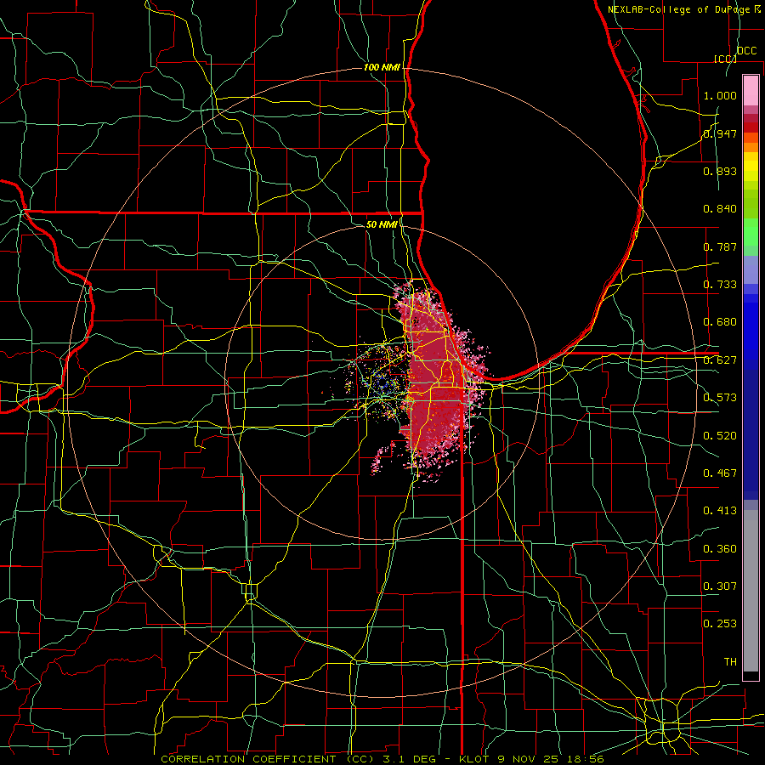This screenshot has width=765, height=765.
Task: Click the 0.253 scale value
Action: [x=720, y=624]
